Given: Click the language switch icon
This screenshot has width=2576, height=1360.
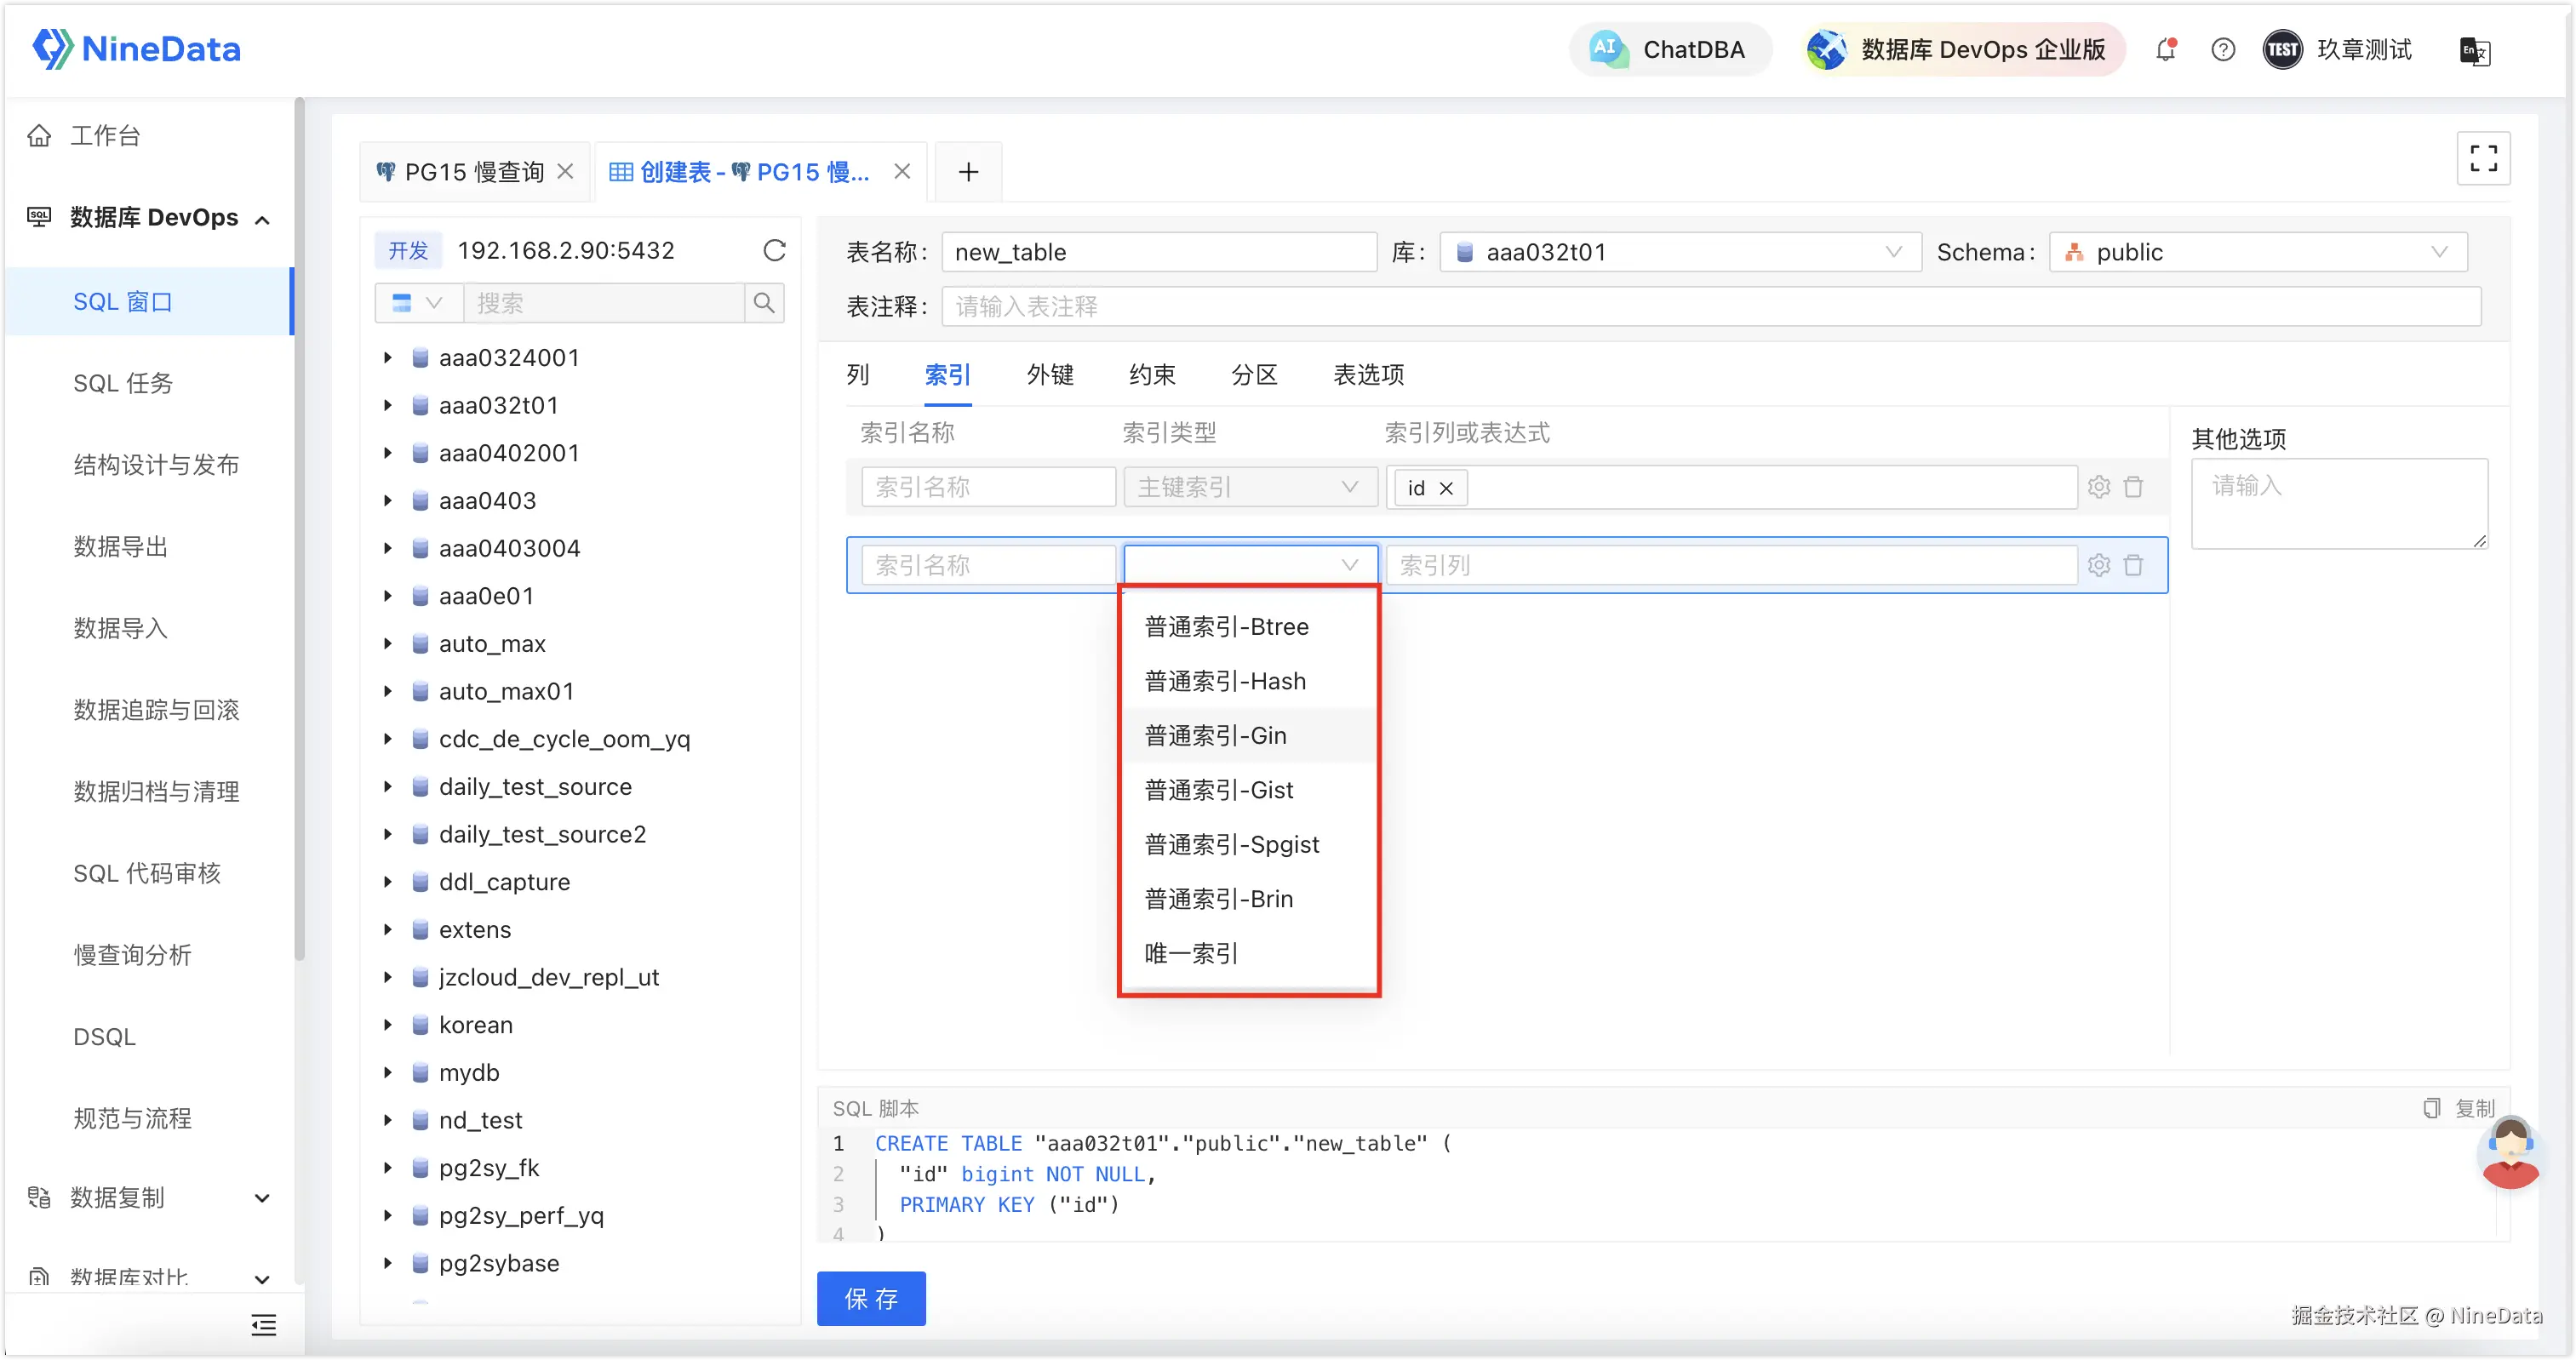Looking at the screenshot, I should point(2474,51).
